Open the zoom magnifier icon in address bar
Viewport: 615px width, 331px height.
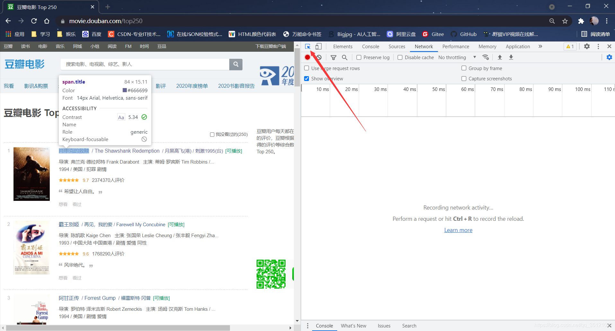(552, 21)
